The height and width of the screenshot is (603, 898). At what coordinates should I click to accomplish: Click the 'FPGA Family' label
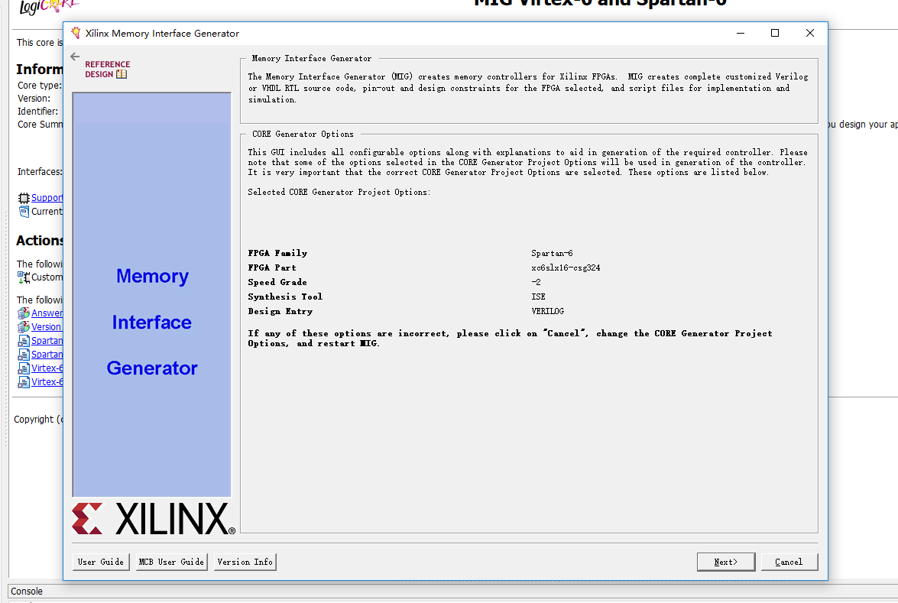click(277, 253)
